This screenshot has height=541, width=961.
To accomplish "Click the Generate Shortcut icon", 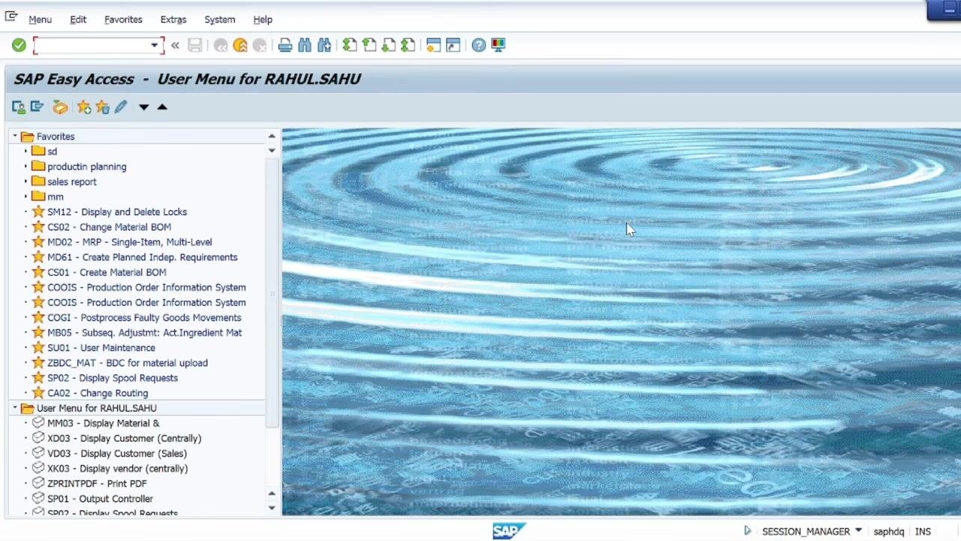I will pyautogui.click(x=453, y=46).
